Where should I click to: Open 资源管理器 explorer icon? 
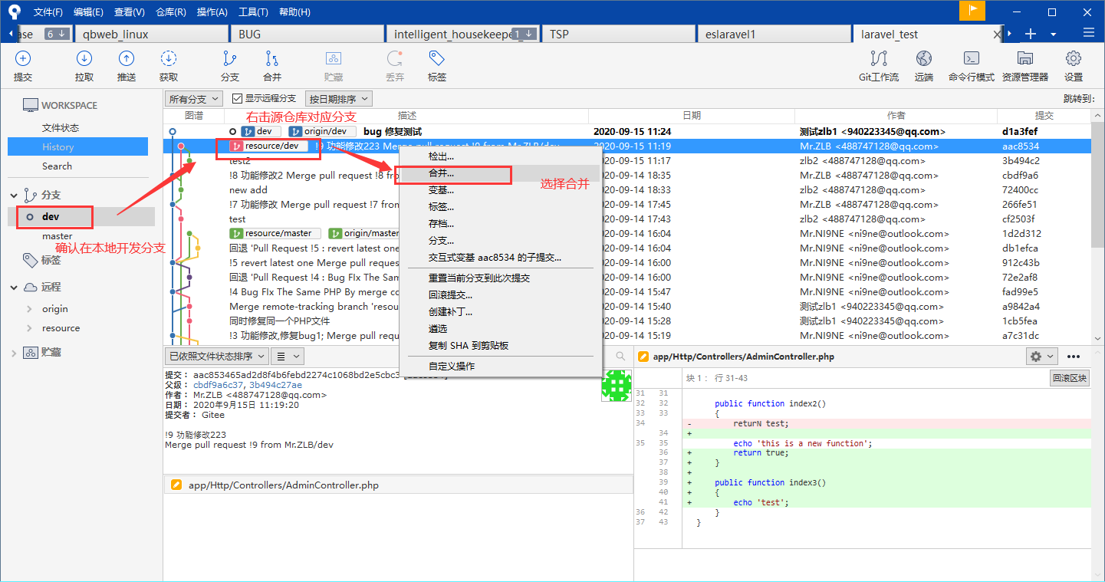(1024, 59)
